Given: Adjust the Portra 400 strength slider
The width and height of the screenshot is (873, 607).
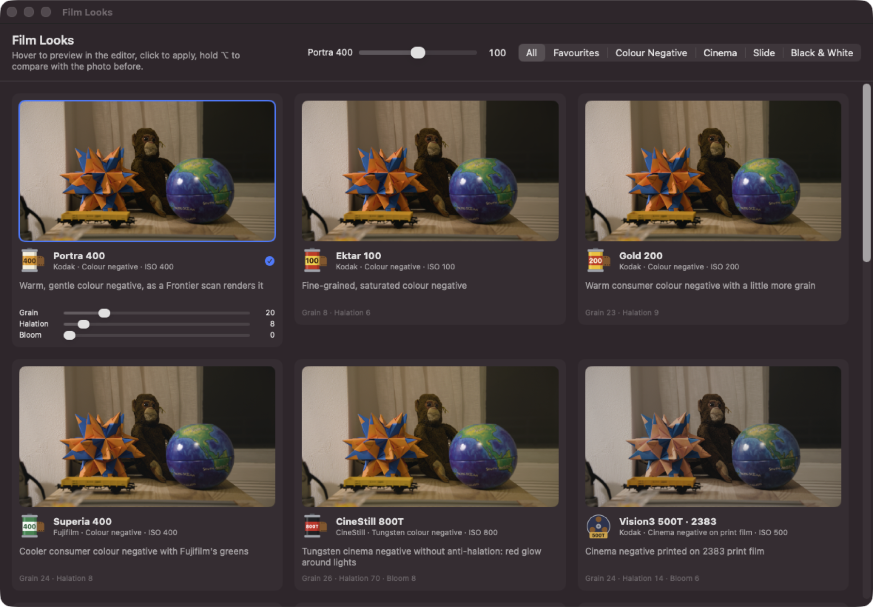Looking at the screenshot, I should click(418, 52).
